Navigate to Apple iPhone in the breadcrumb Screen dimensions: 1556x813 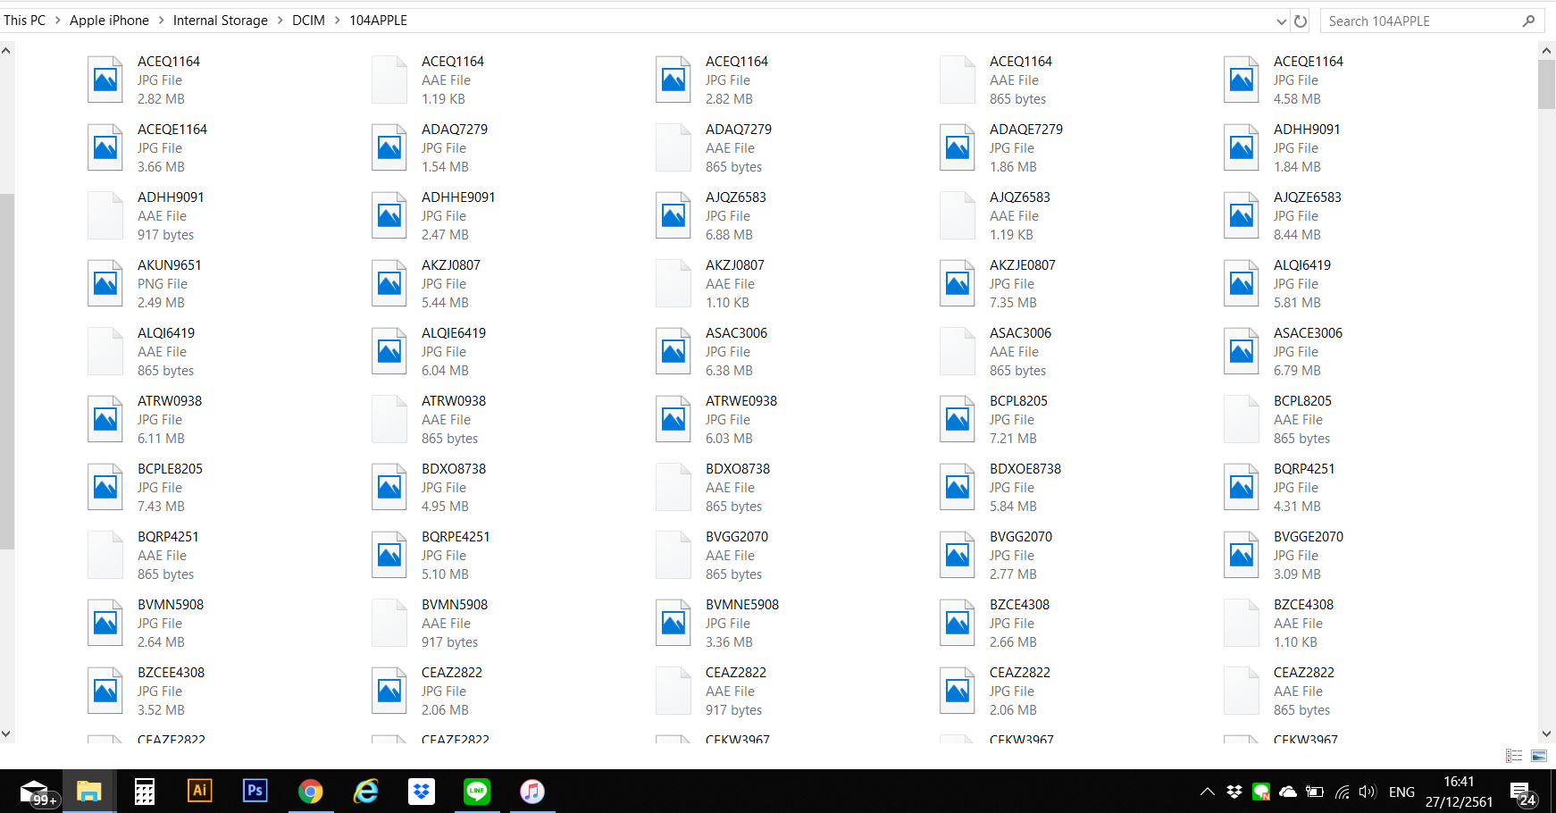[109, 20]
